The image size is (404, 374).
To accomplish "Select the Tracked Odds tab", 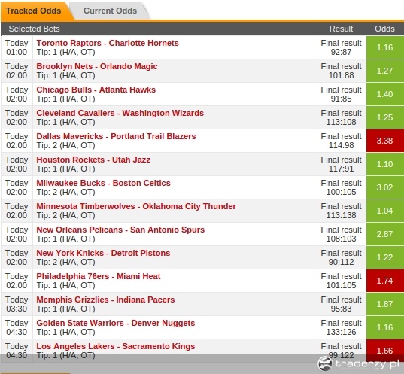I will (x=34, y=11).
